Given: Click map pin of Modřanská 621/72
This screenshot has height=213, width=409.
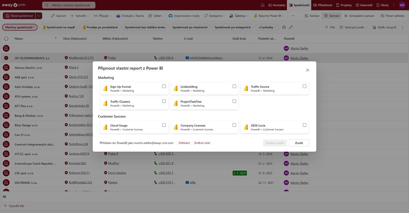Looking at the screenshot, I should click(66, 58).
